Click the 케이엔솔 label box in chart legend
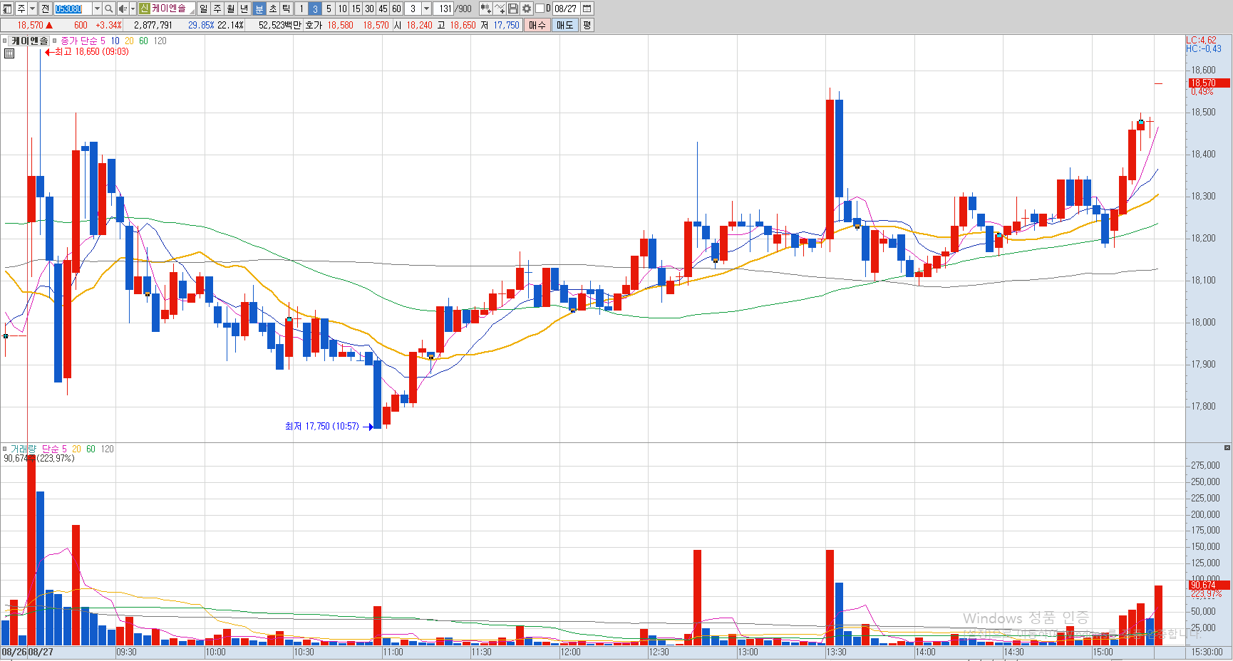This screenshot has width=1233, height=661. [29, 41]
